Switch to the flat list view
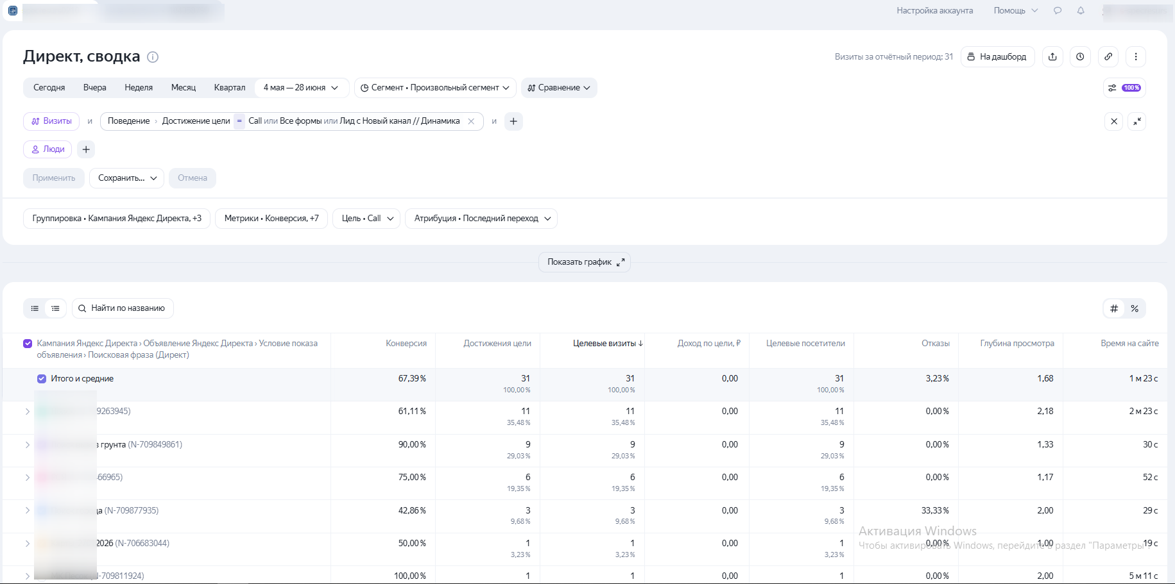Screen dimensions: 1175x584 [x=35, y=308]
